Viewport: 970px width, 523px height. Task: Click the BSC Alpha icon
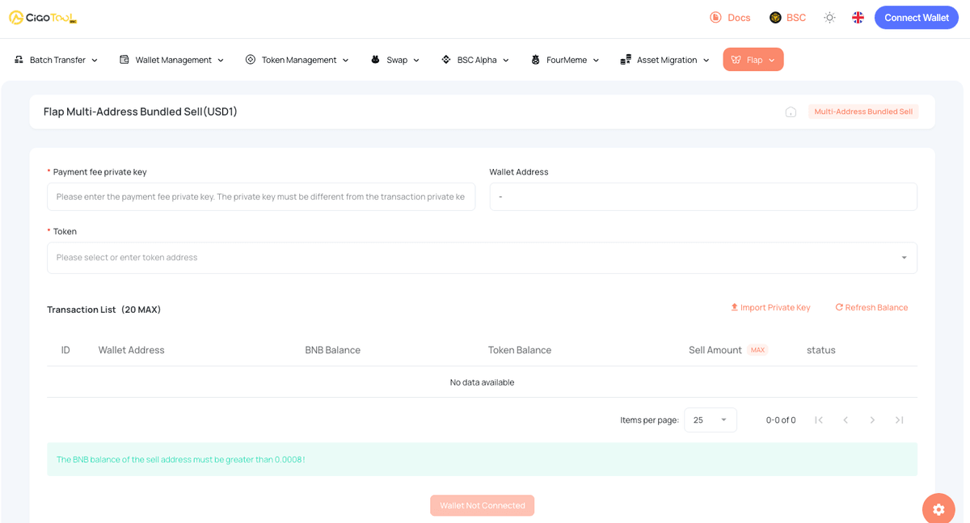pos(446,60)
